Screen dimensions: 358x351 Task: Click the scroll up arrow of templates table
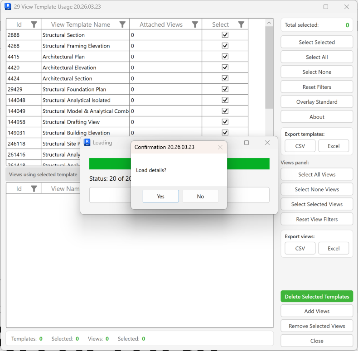pos(269,23)
